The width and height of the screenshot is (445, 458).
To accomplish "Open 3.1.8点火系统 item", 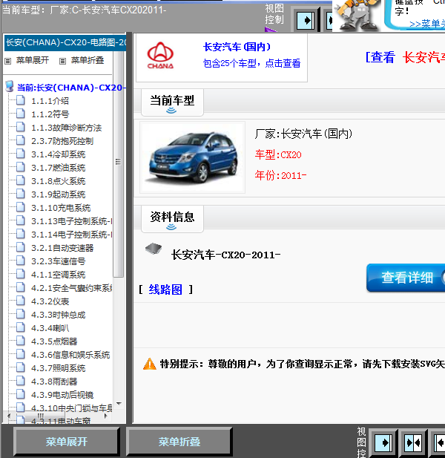I will [x=58, y=181].
